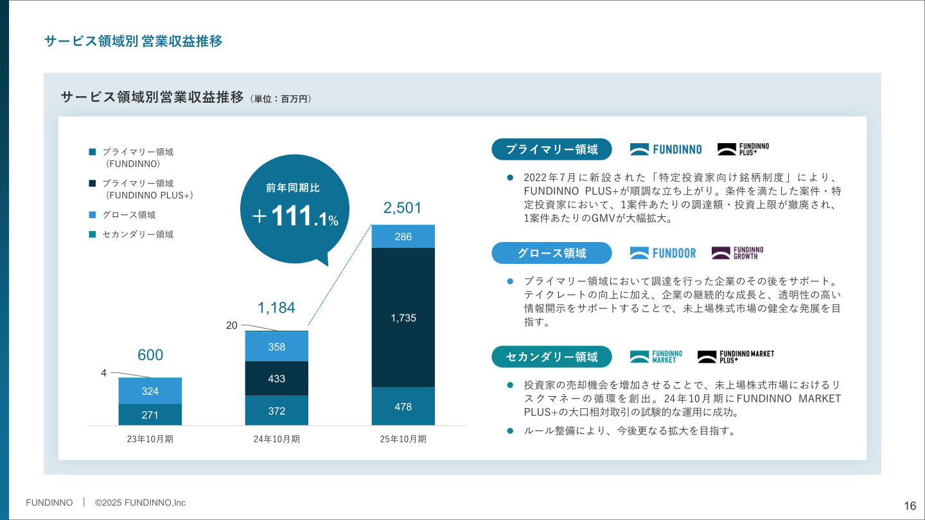Click the small value label 20
This screenshot has width=925, height=520.
pyautogui.click(x=232, y=325)
